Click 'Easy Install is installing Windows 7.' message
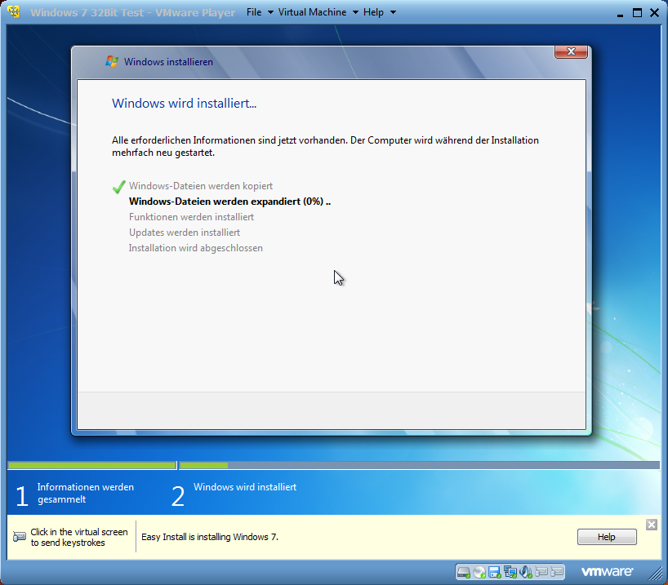 [210, 537]
